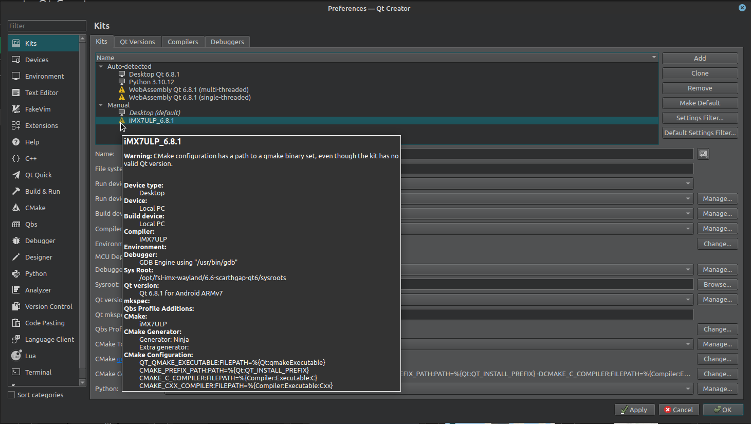This screenshot has width=751, height=424.
Task: Open the Qt Quick category icon
Action: [16, 175]
